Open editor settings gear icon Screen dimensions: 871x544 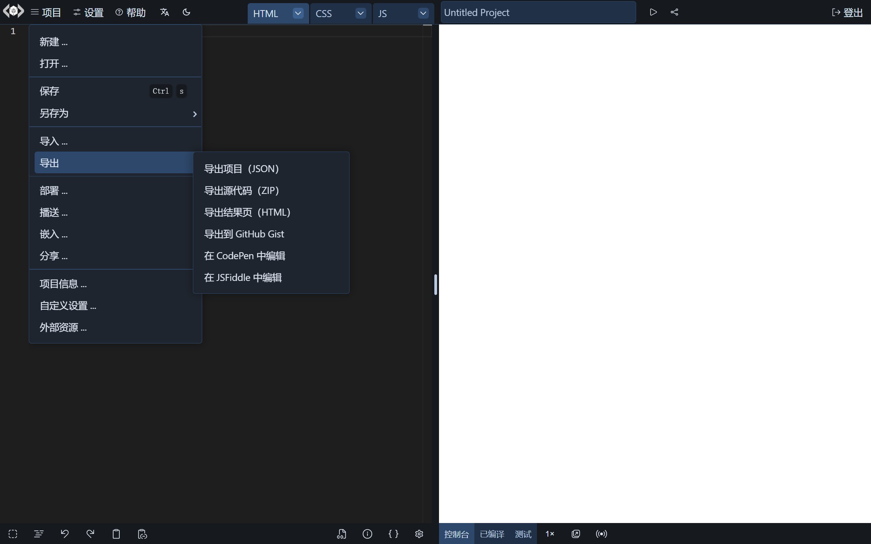[419, 534]
